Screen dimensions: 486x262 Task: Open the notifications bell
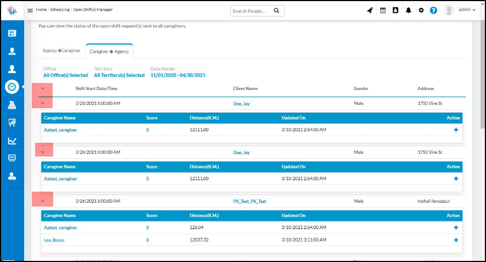(409, 10)
